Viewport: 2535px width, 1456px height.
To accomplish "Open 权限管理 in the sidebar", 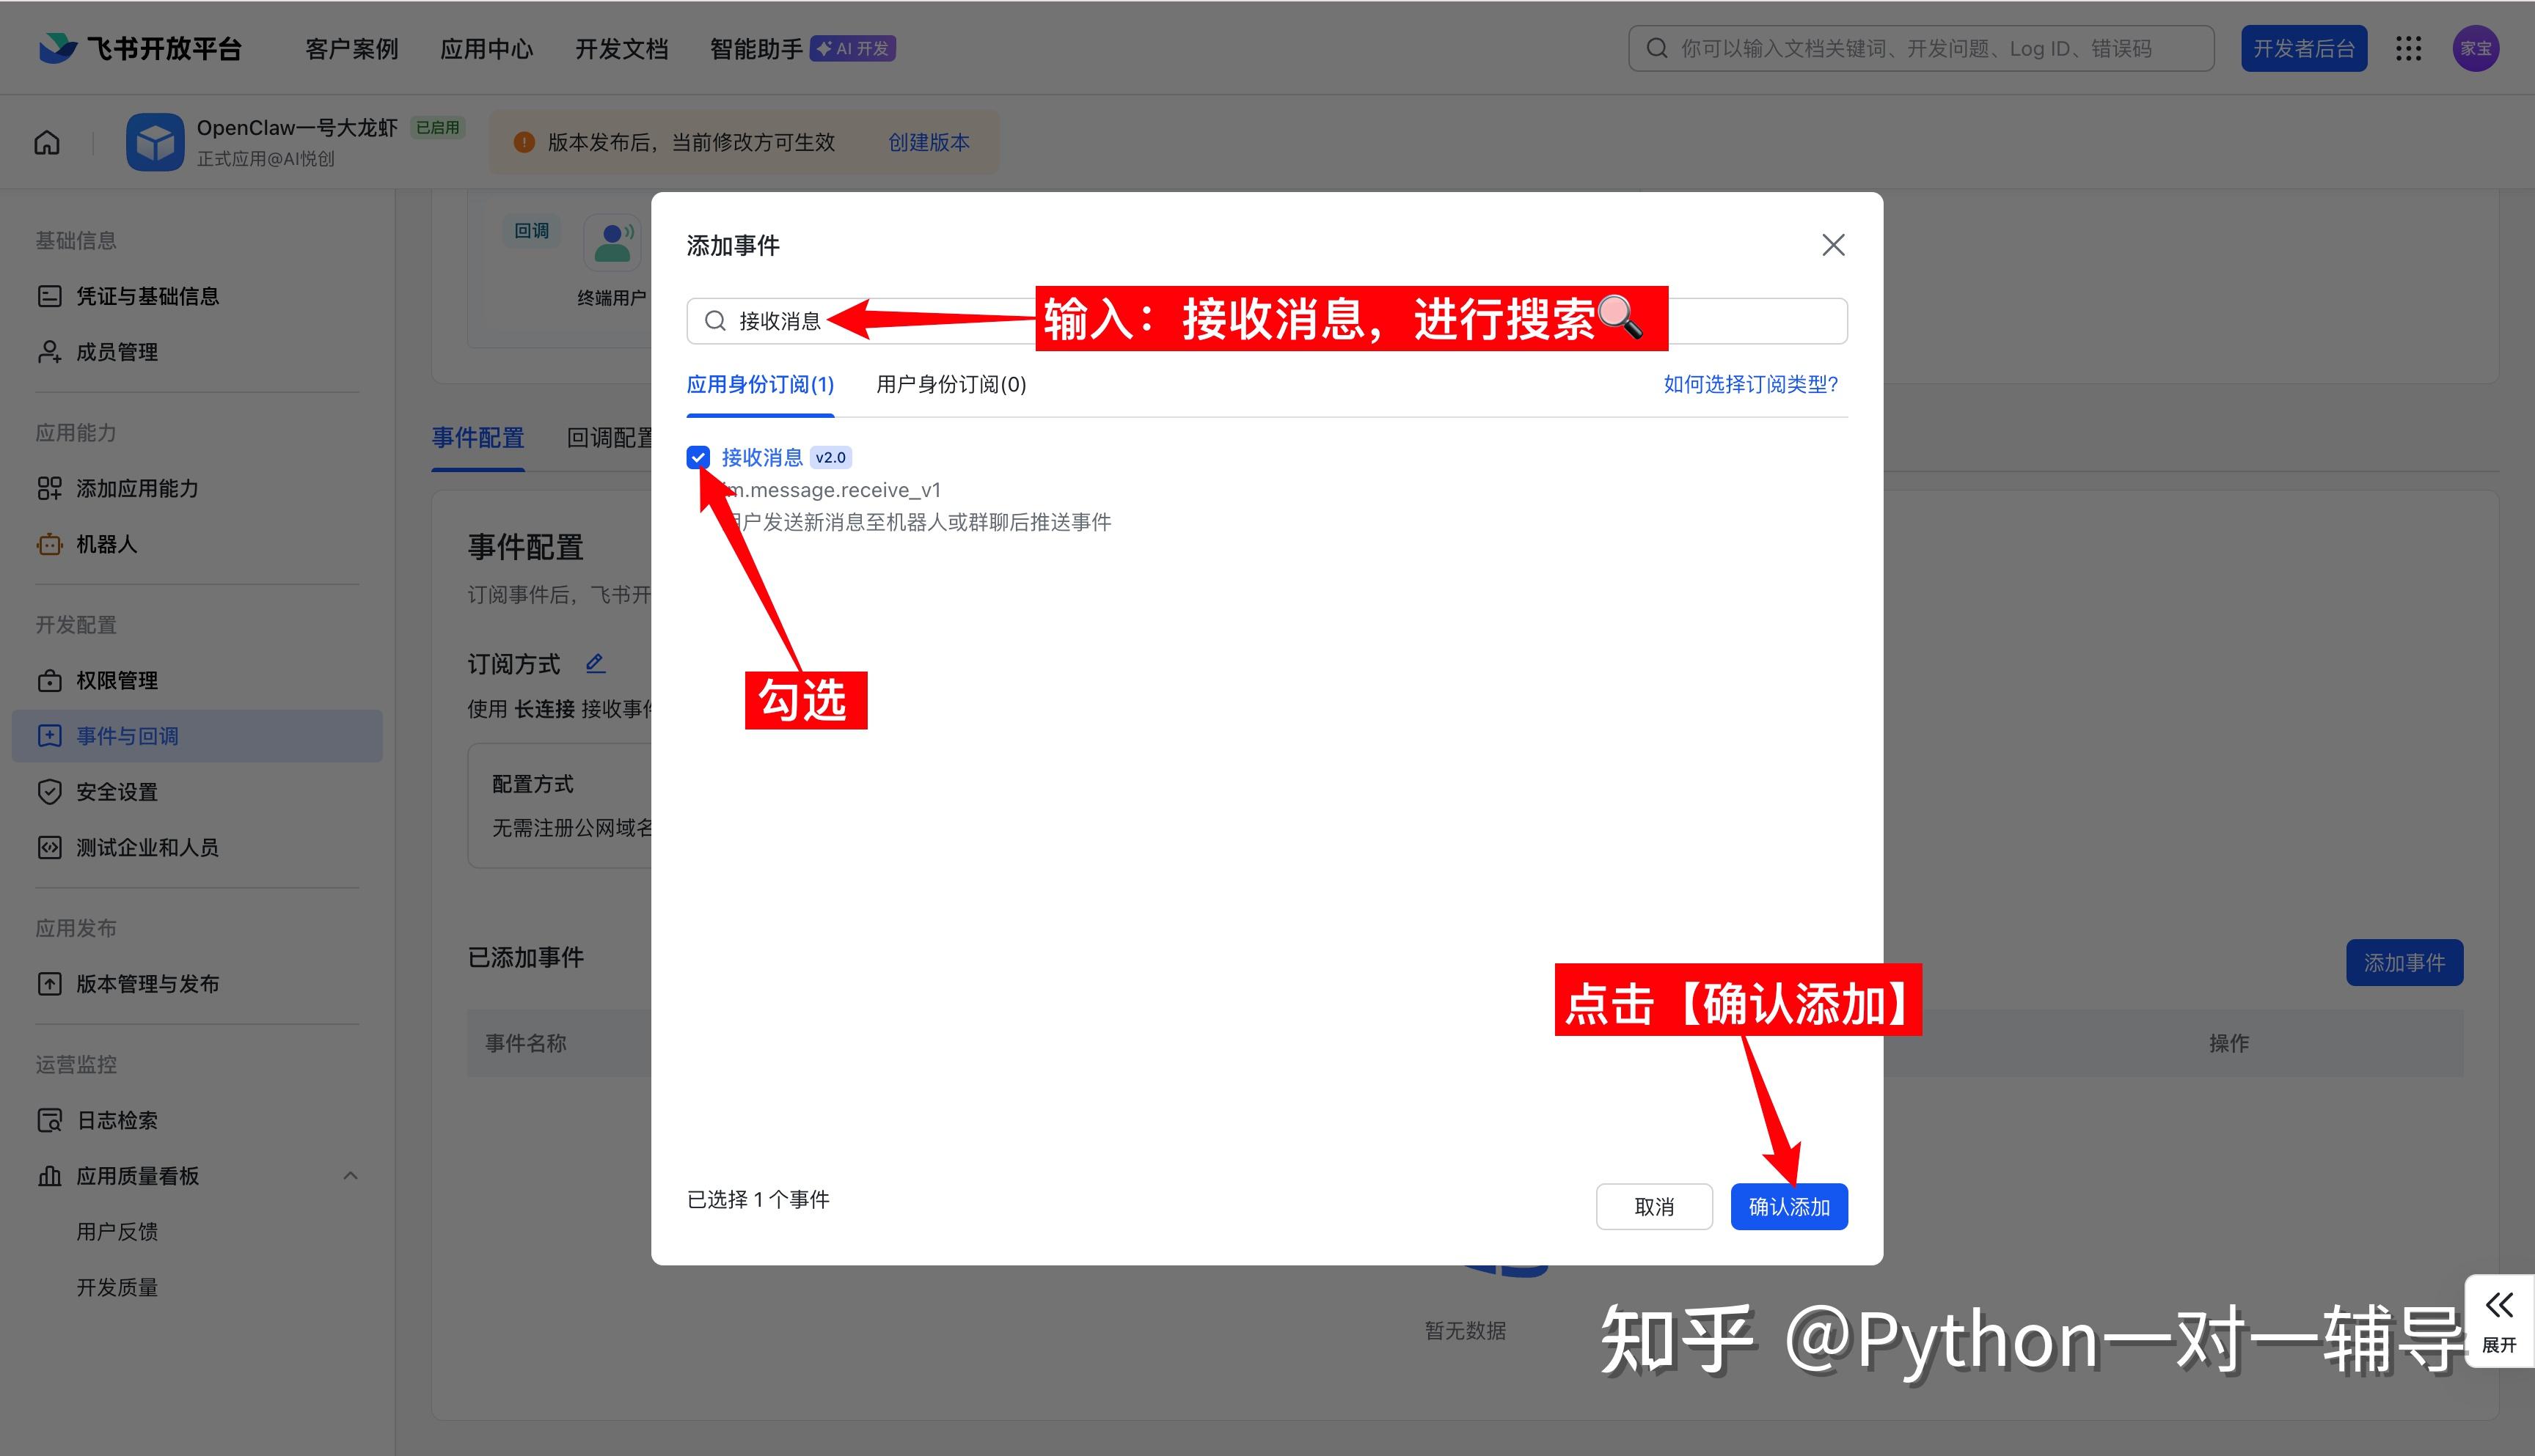I will 116,680.
